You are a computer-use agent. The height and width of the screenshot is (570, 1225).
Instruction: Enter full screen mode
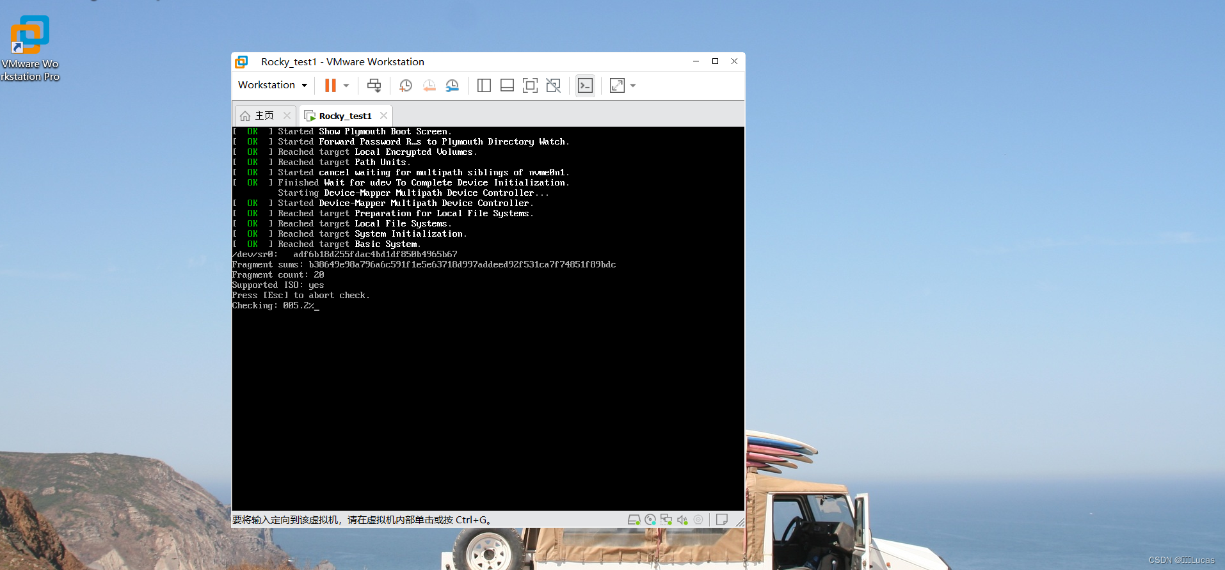(530, 85)
